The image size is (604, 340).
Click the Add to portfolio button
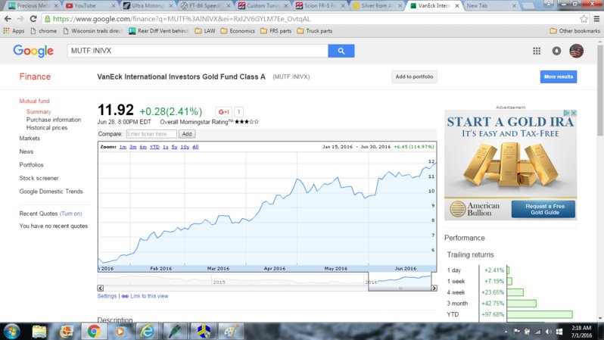coord(414,76)
